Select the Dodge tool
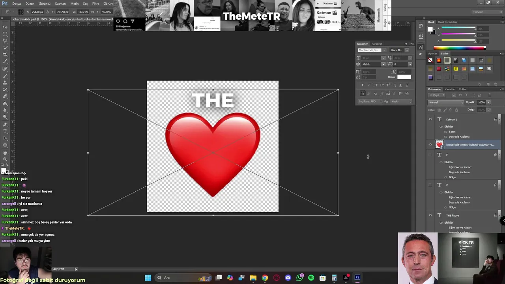Screen dimensions: 505x284 5,117
